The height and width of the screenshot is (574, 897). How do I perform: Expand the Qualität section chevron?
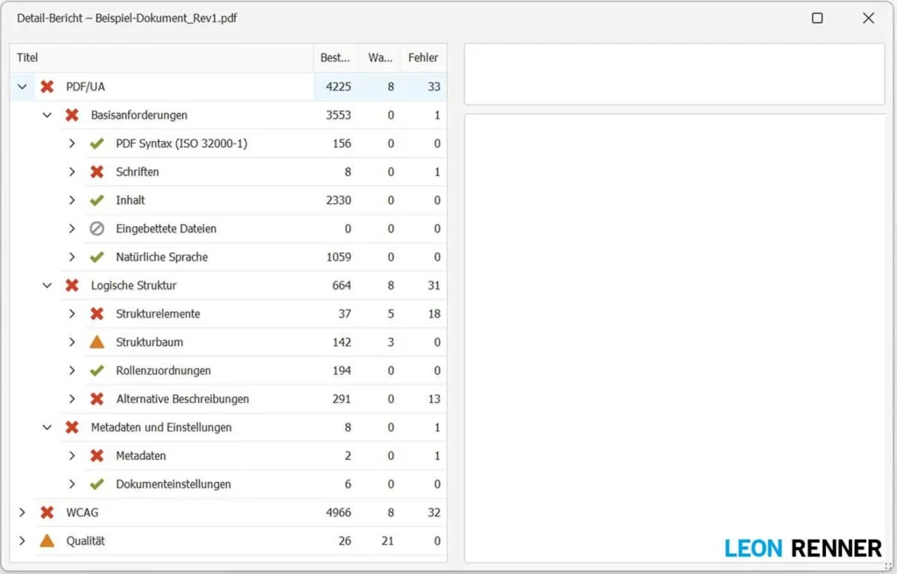pos(23,541)
